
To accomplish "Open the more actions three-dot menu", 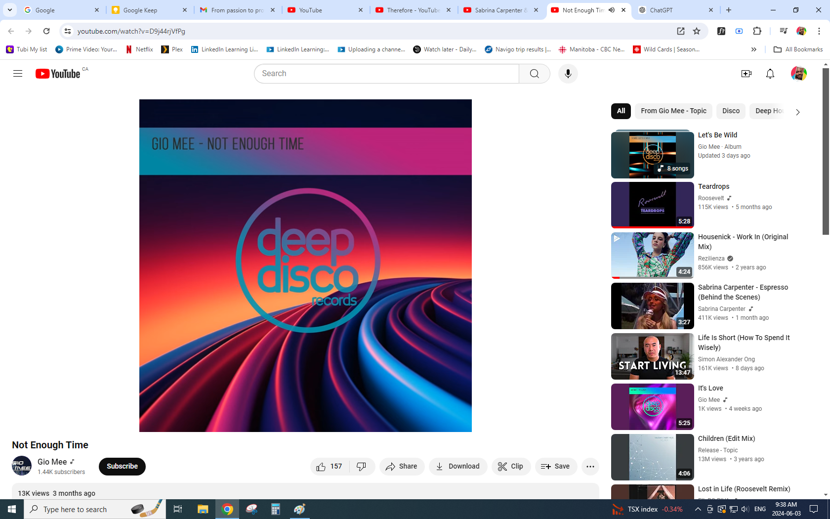I will pyautogui.click(x=590, y=466).
